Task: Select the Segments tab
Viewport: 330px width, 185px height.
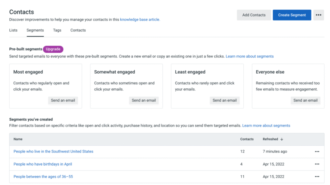Action: pyautogui.click(x=35, y=30)
